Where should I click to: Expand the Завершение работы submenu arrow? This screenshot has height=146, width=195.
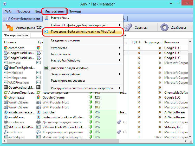(x=120, y=74)
